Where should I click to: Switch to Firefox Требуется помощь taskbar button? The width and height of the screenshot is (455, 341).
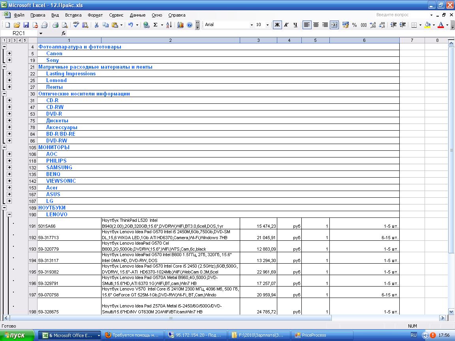click(133, 335)
